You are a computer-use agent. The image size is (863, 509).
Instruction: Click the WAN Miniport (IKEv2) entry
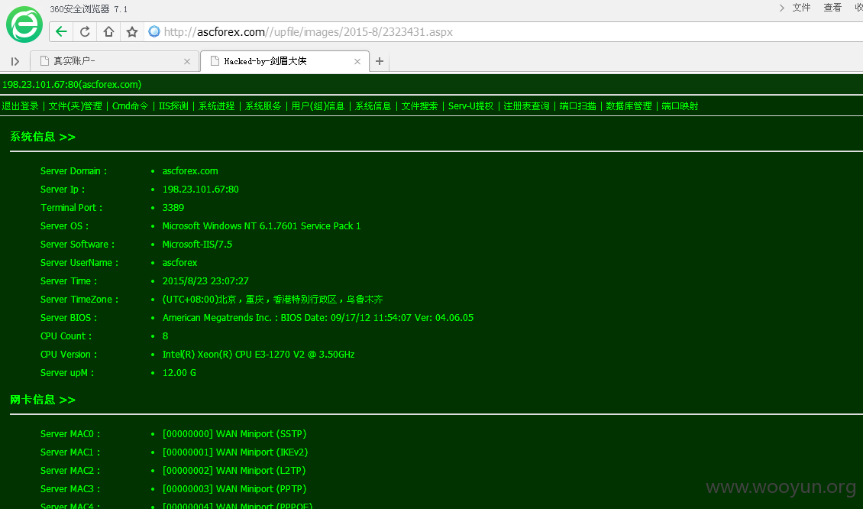[235, 452]
